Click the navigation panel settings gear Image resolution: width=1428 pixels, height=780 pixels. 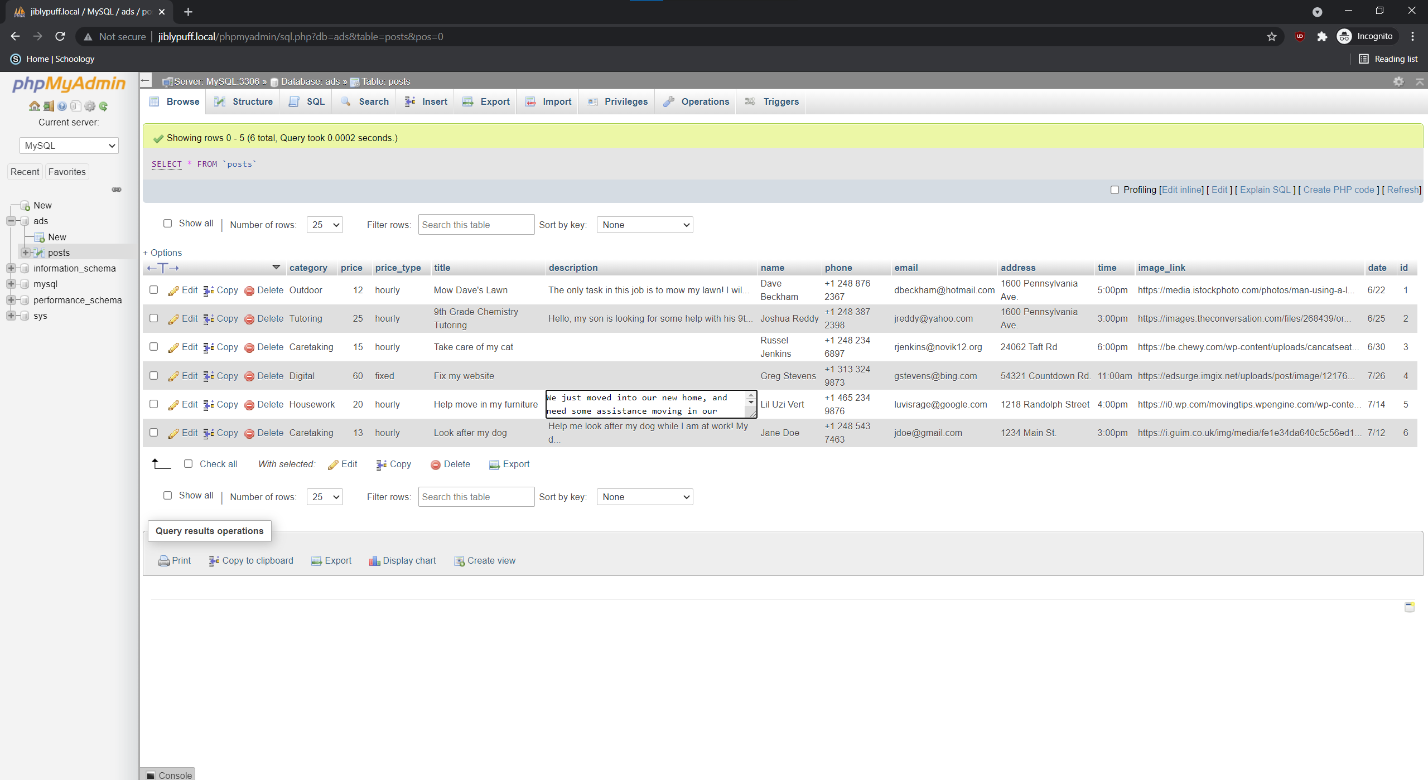[90, 106]
